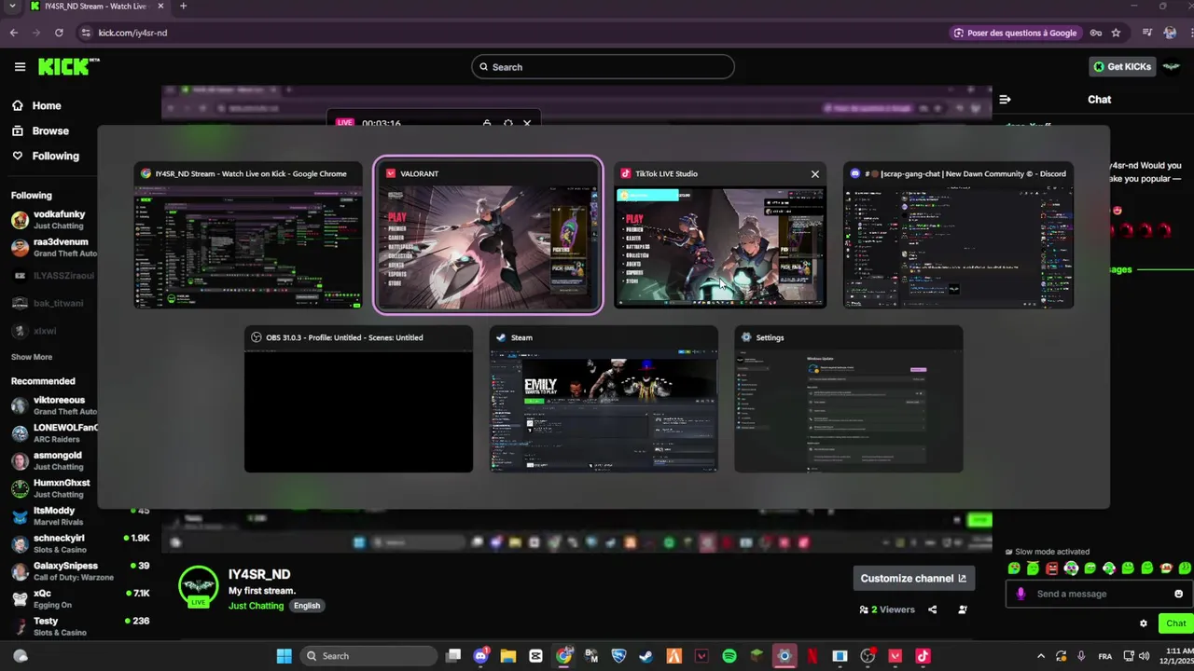Viewport: 1194px width, 671px height.
Task: Open TikTok LIVE Studio from the taskbar
Action: 923,656
